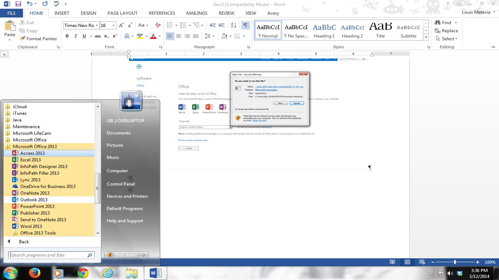
Task: Open the Change Case dropdown
Action: pos(143,25)
